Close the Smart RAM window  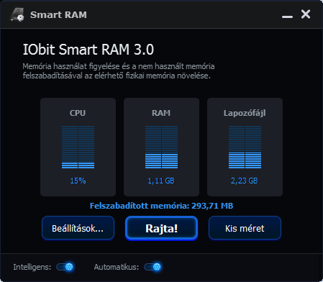[306, 14]
